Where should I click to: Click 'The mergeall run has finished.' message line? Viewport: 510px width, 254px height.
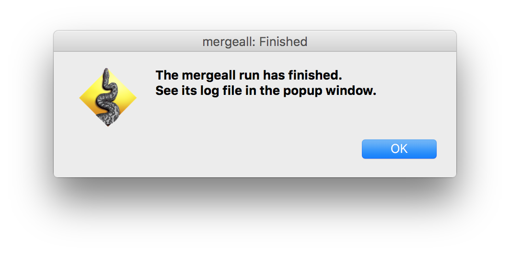249,76
